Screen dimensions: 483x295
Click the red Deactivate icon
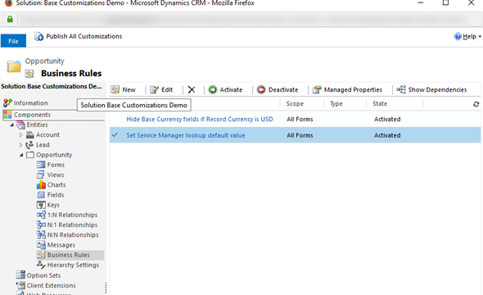tap(261, 89)
